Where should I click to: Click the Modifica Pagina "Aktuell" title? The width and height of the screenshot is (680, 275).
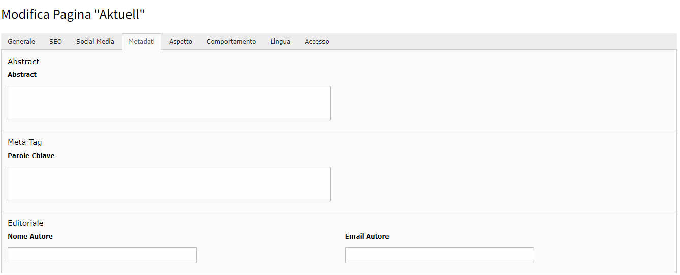pyautogui.click(x=73, y=15)
